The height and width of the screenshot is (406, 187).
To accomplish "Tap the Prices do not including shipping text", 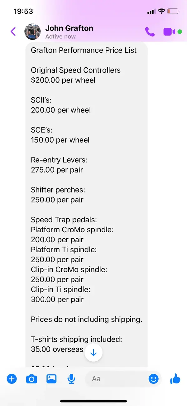I will (x=87, y=319).
